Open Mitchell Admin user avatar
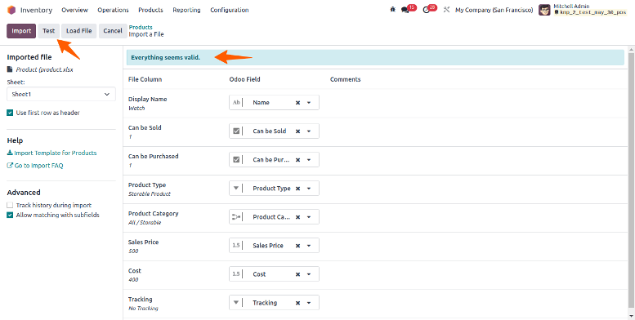Image resolution: width=635 pixels, height=320 pixels. click(544, 10)
